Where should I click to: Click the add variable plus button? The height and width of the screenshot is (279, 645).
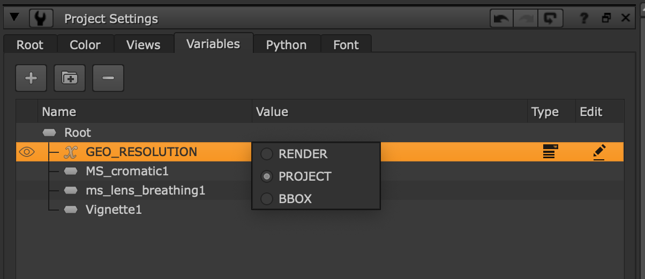click(31, 79)
